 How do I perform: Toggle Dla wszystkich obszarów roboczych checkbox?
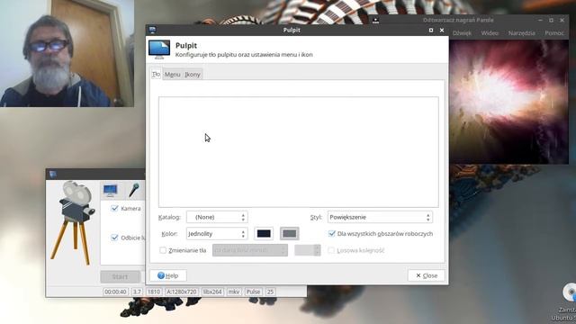pyautogui.click(x=332, y=234)
